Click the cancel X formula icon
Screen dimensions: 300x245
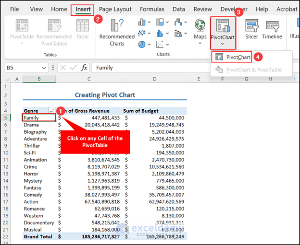63,68
